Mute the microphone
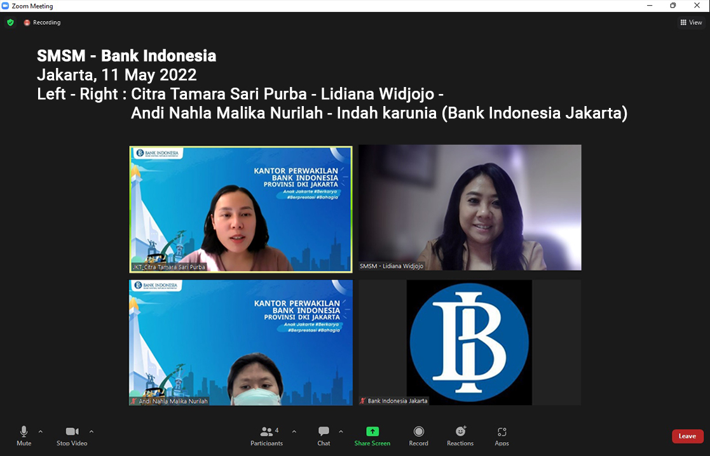 24,436
